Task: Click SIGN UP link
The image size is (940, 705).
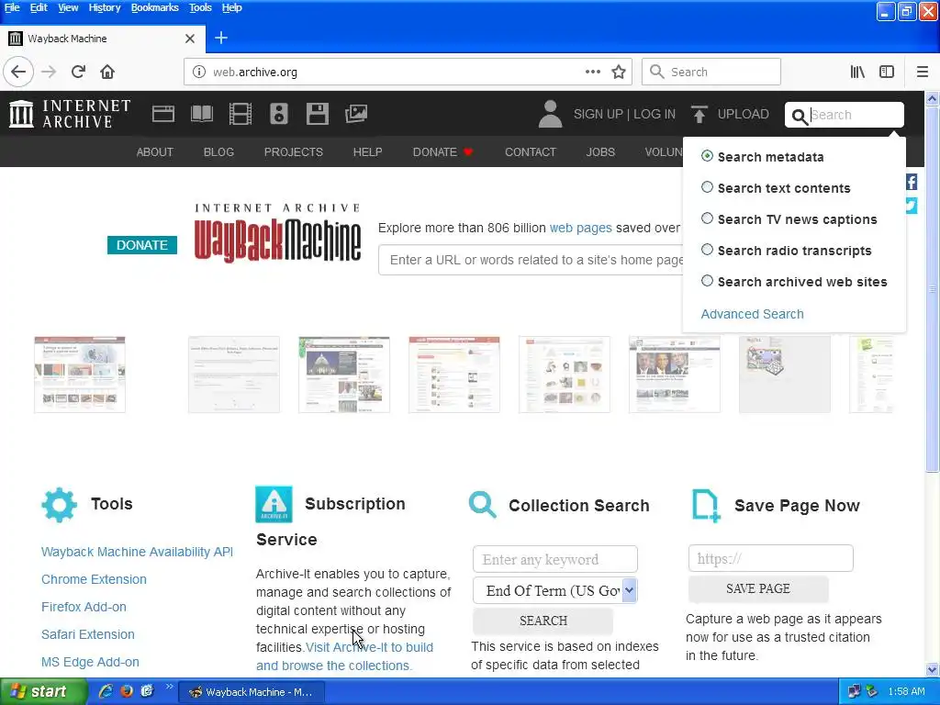Action: pos(599,114)
